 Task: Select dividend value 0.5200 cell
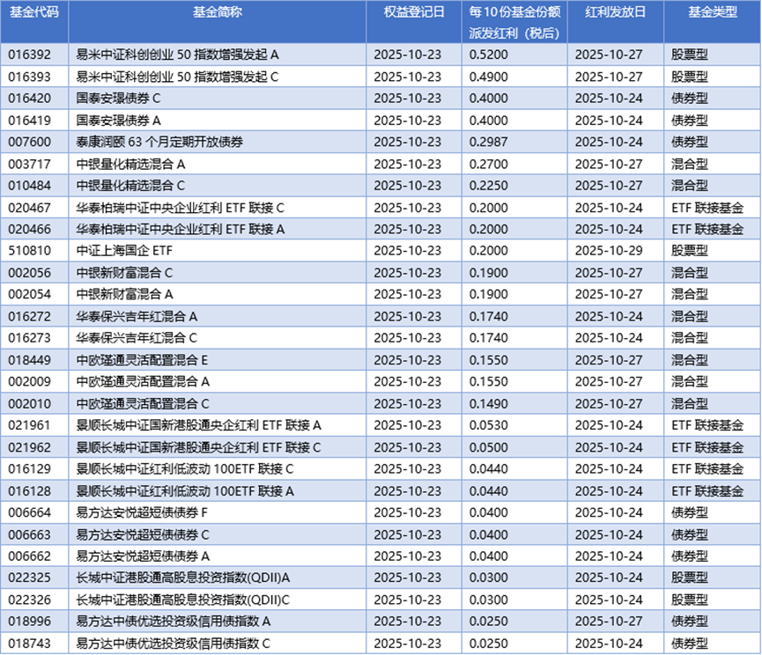[488, 55]
